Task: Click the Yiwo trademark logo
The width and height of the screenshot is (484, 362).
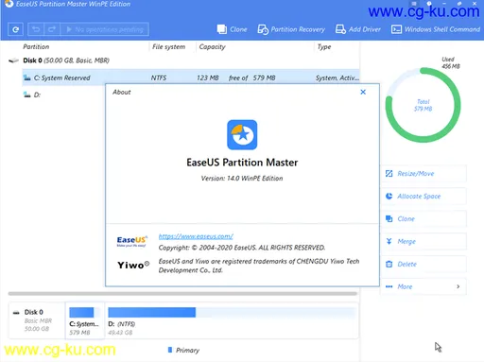Action: [133, 265]
